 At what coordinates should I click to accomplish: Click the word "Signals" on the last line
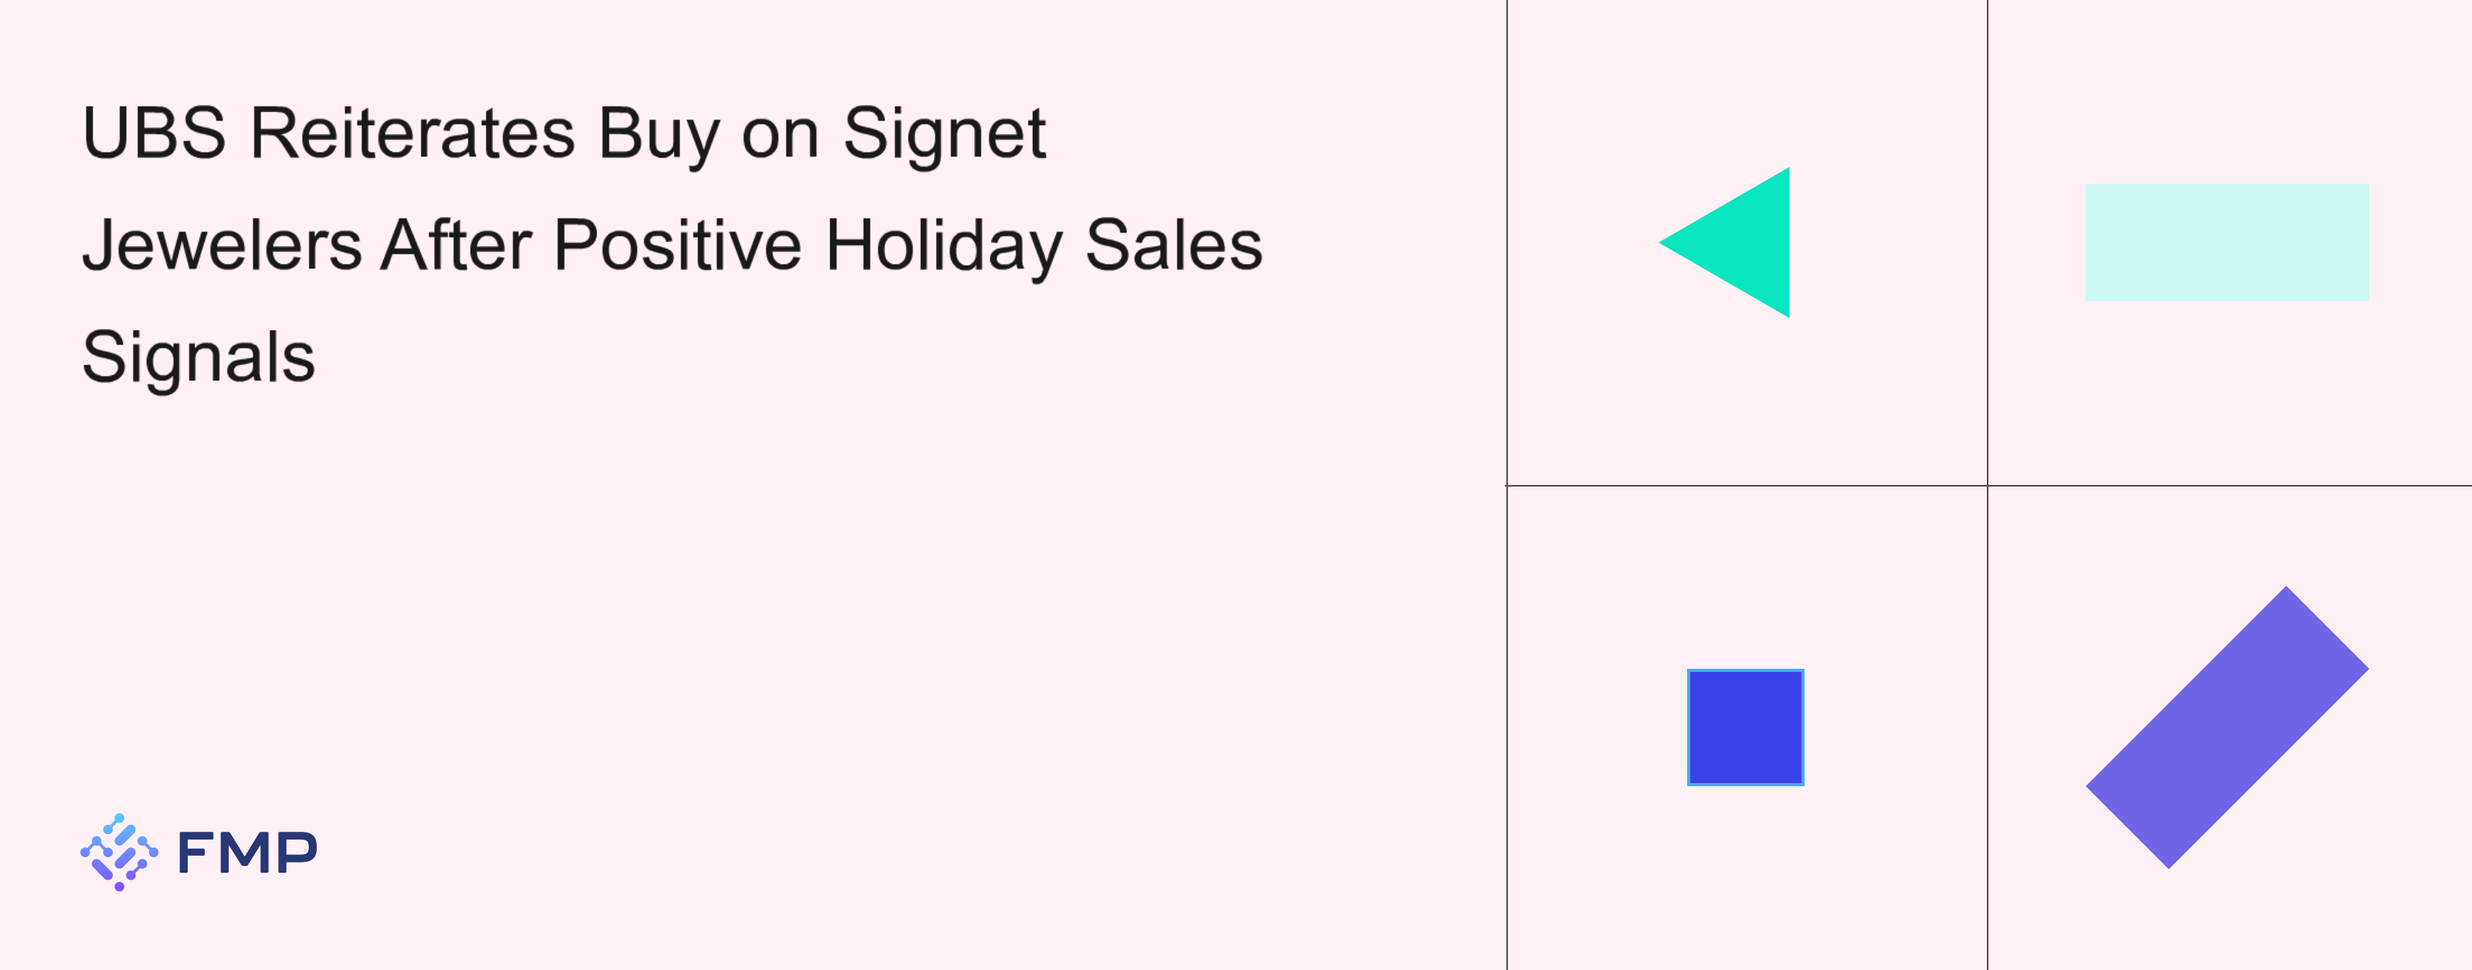click(x=199, y=357)
